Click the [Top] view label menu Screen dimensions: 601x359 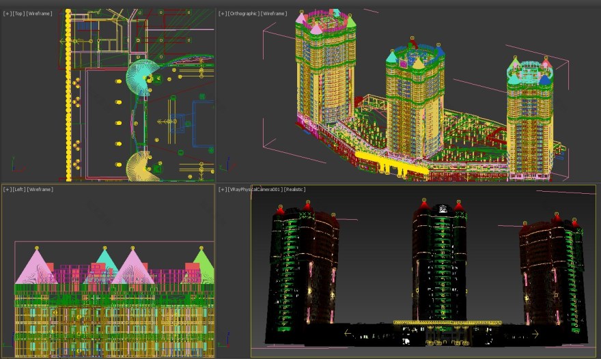tap(18, 14)
